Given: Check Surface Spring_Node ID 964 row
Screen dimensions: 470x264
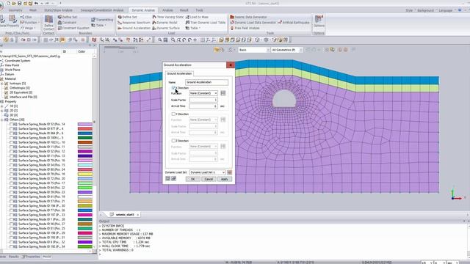Looking at the screenshot, I should coord(11,133).
